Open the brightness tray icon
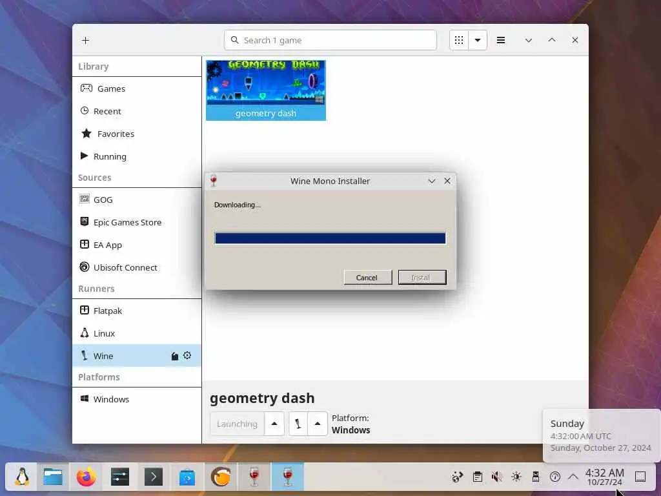 (516, 477)
